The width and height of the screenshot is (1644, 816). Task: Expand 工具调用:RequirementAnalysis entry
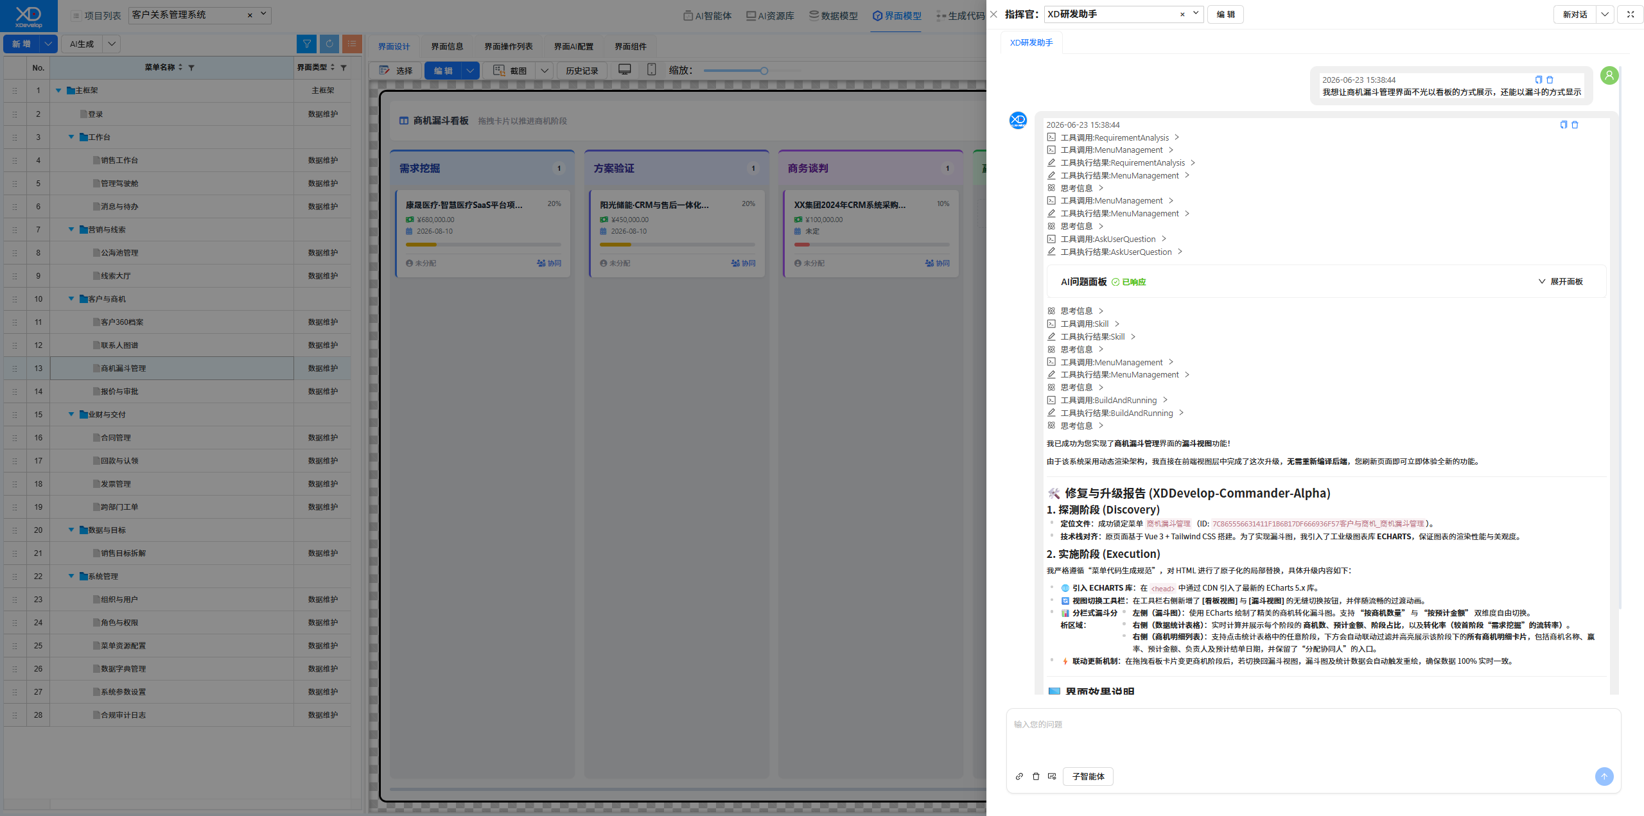pyautogui.click(x=1114, y=137)
